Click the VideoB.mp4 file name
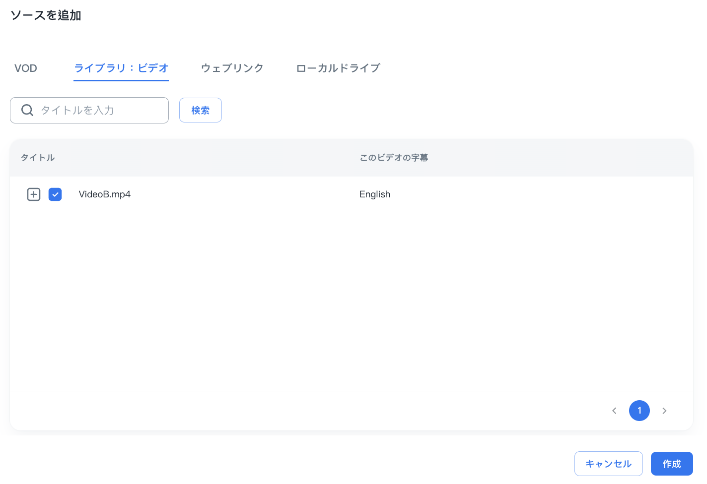The width and height of the screenshot is (707, 484). (x=105, y=194)
